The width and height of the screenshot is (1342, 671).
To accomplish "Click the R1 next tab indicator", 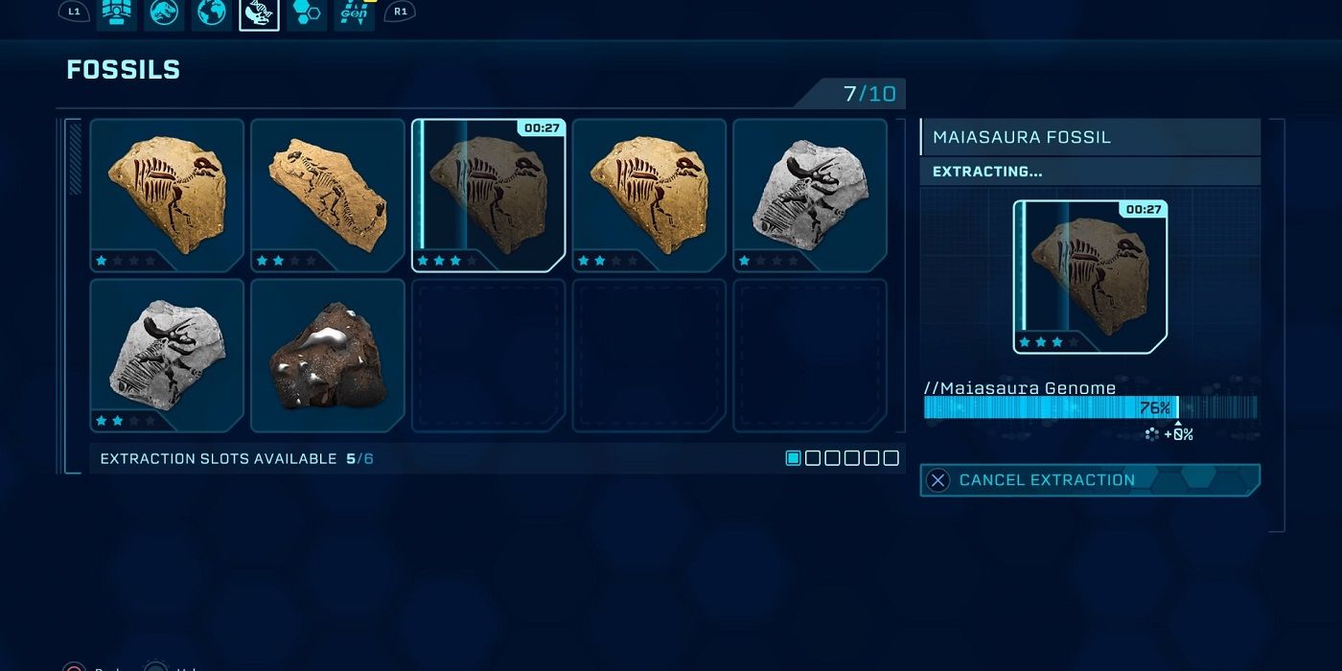I will 400,12.
